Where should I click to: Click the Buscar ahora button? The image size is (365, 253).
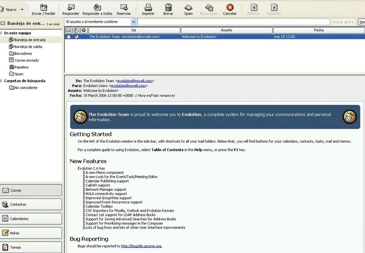[343, 22]
